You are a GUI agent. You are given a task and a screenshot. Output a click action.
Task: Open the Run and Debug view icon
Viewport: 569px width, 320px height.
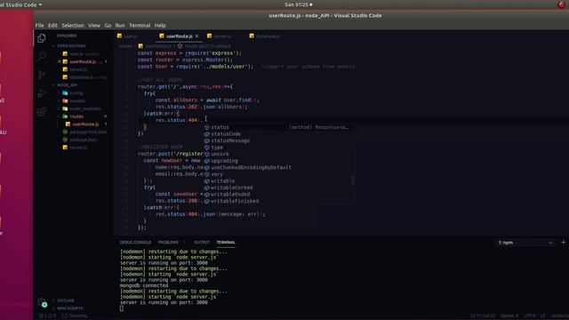point(42,93)
